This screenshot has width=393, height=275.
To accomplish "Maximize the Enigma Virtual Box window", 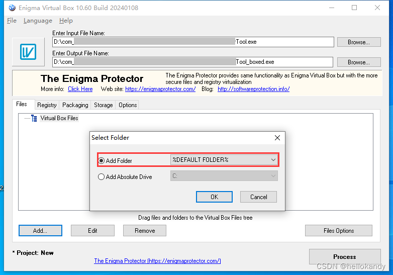I will 354,8.
